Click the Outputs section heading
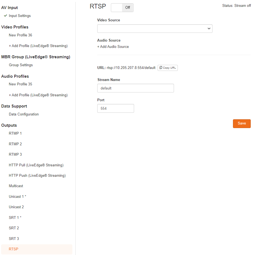 click(x=9, y=125)
